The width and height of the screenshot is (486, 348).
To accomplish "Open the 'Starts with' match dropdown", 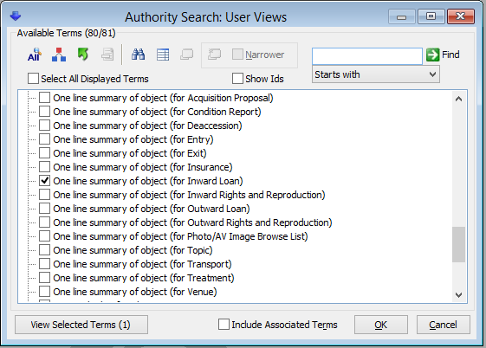I will (376, 74).
